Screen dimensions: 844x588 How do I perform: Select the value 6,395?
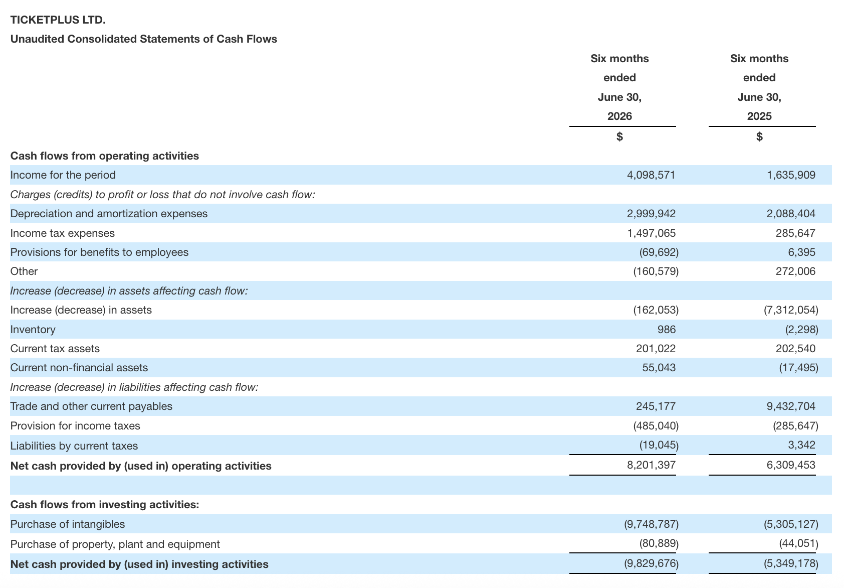click(x=801, y=252)
